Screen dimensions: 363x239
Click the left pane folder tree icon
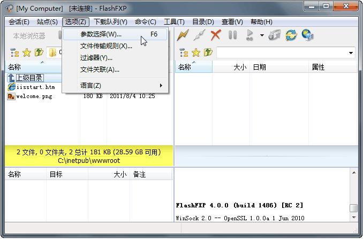pyautogui.click(x=14, y=53)
